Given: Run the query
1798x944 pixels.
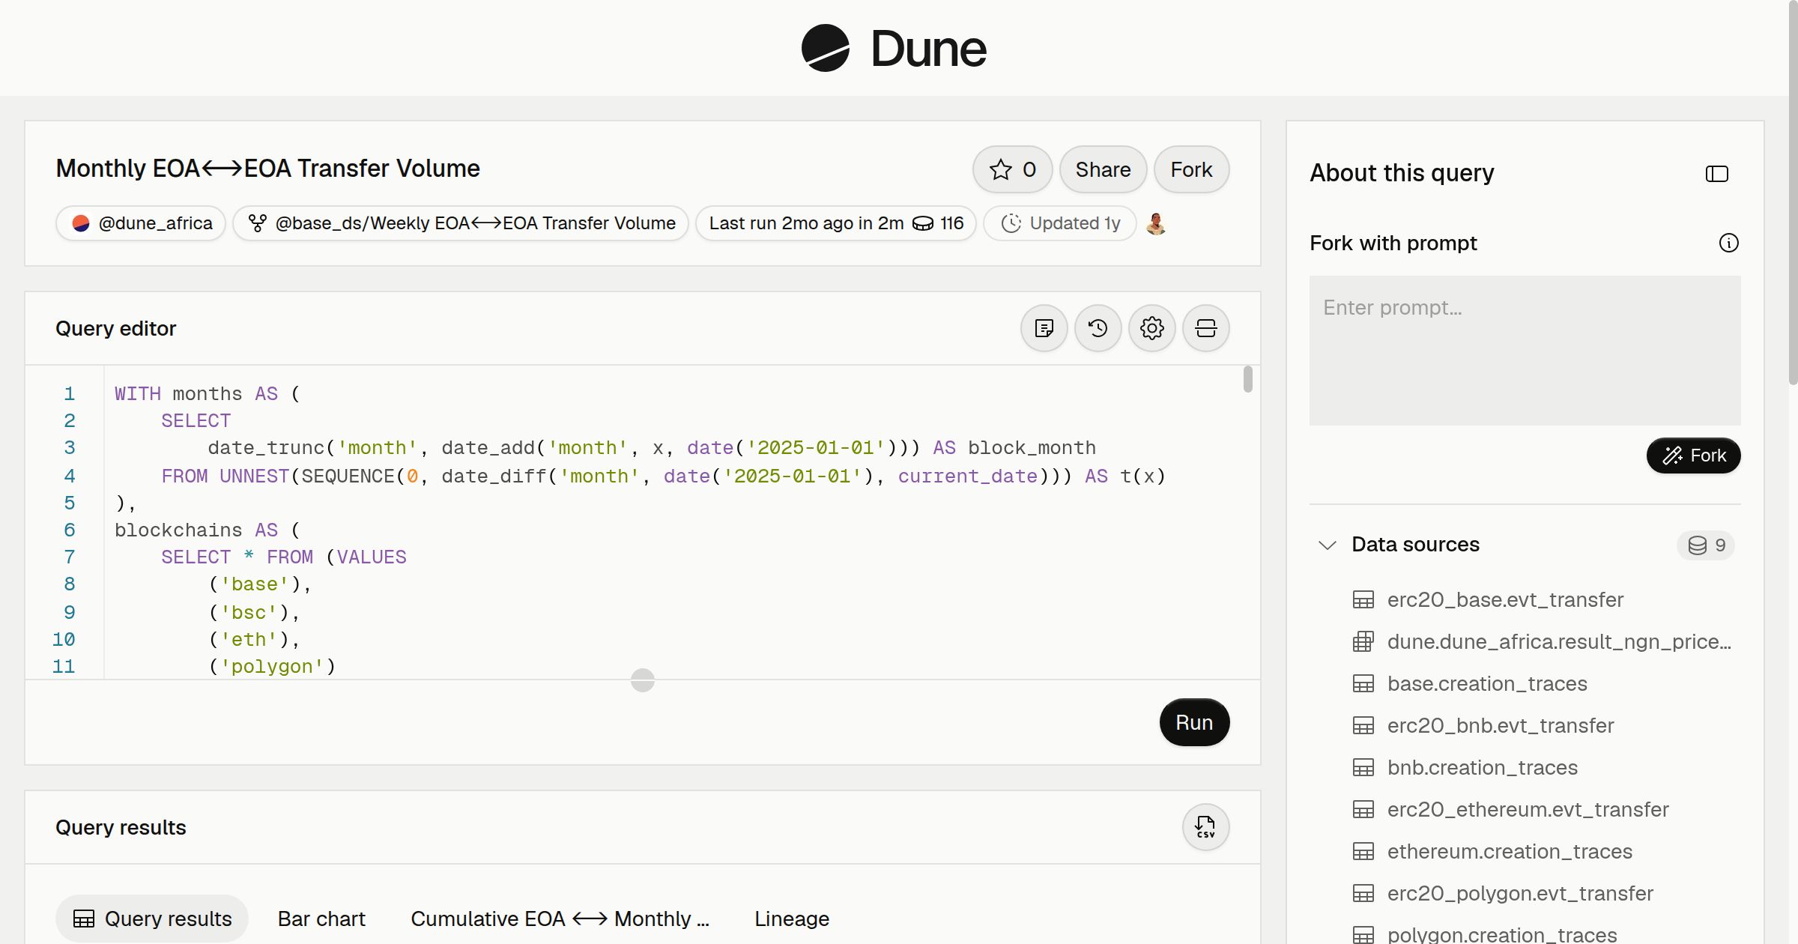Looking at the screenshot, I should pos(1194,722).
